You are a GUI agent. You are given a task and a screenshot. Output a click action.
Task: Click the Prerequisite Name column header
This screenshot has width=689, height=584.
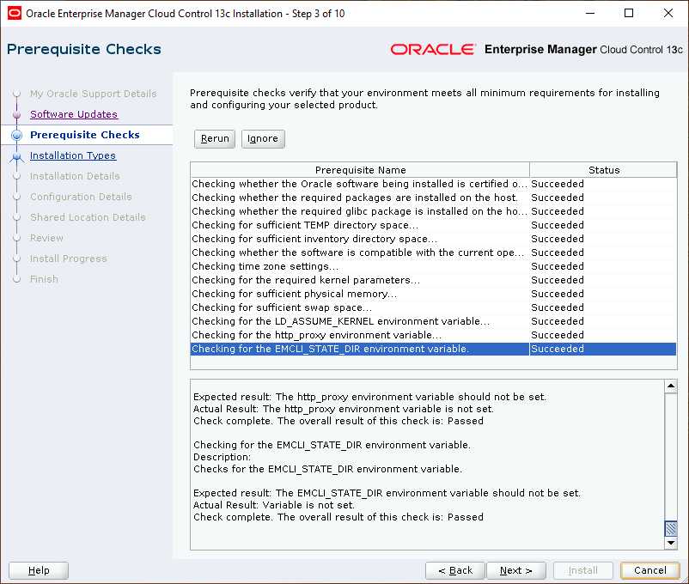pos(360,170)
